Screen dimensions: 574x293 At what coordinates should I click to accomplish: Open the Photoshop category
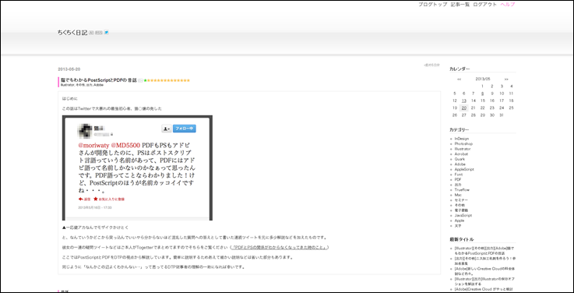[x=463, y=144]
